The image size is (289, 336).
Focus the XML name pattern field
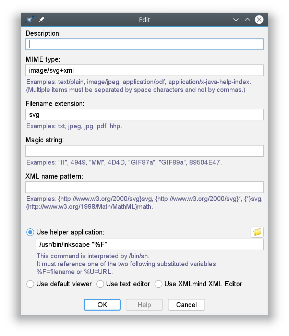[144, 187]
